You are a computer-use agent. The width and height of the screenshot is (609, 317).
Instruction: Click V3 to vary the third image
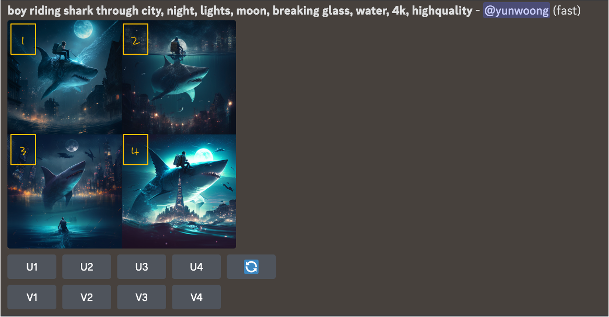142,297
